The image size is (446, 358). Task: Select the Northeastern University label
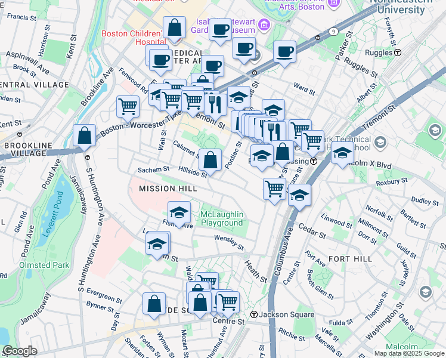tap(401, 6)
